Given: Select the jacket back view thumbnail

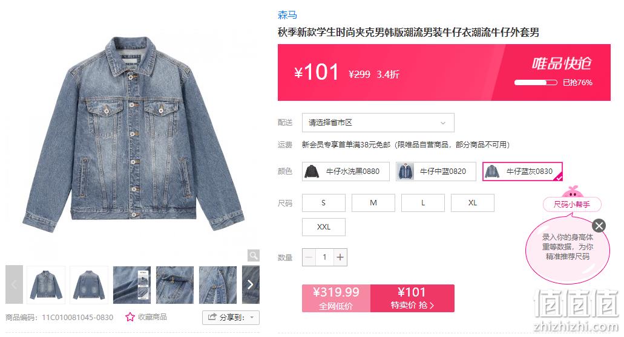Looking at the screenshot, I should point(89,285).
